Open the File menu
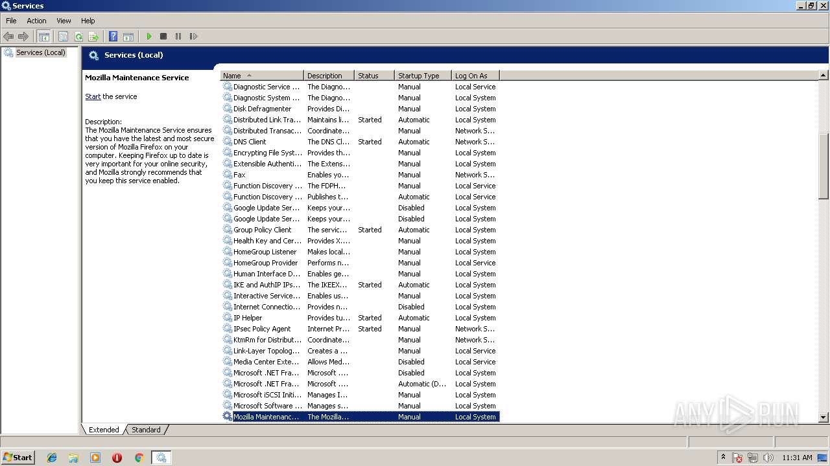 coord(11,21)
